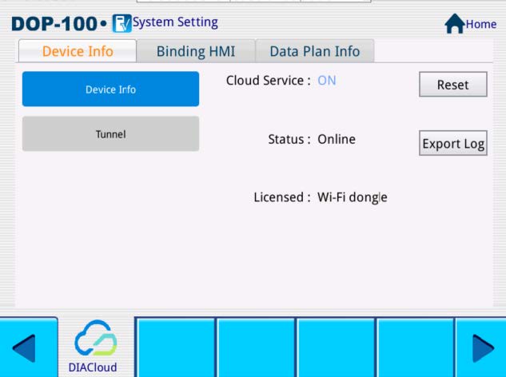Image resolution: width=506 pixels, height=377 pixels.
Task: Click the Home house icon
Action: coord(455,24)
